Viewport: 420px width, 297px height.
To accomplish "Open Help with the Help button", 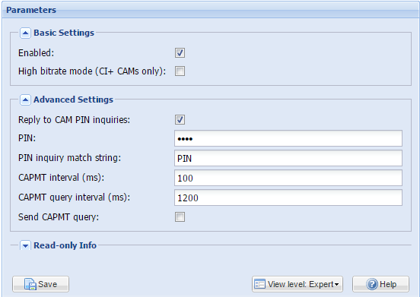I will [380, 284].
